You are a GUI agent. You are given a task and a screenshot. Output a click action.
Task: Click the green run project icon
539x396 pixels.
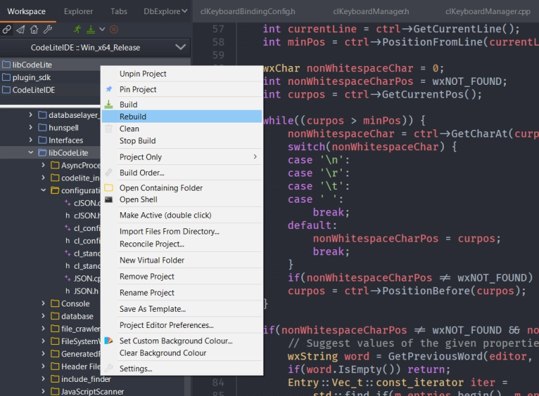(77, 30)
